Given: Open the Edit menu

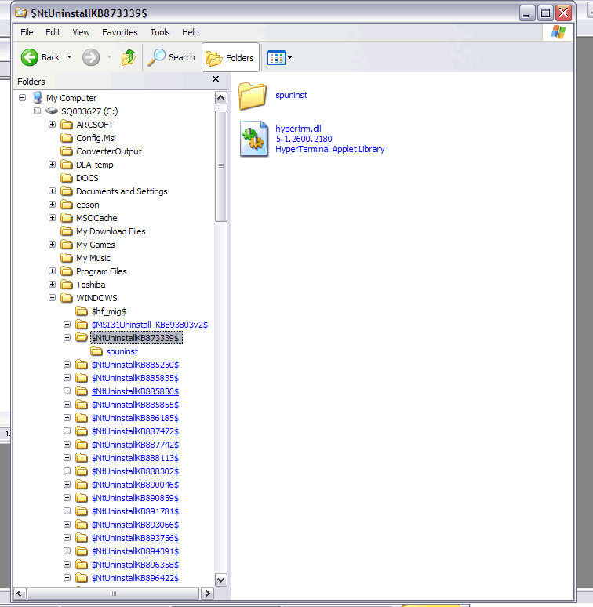Looking at the screenshot, I should 53,32.
